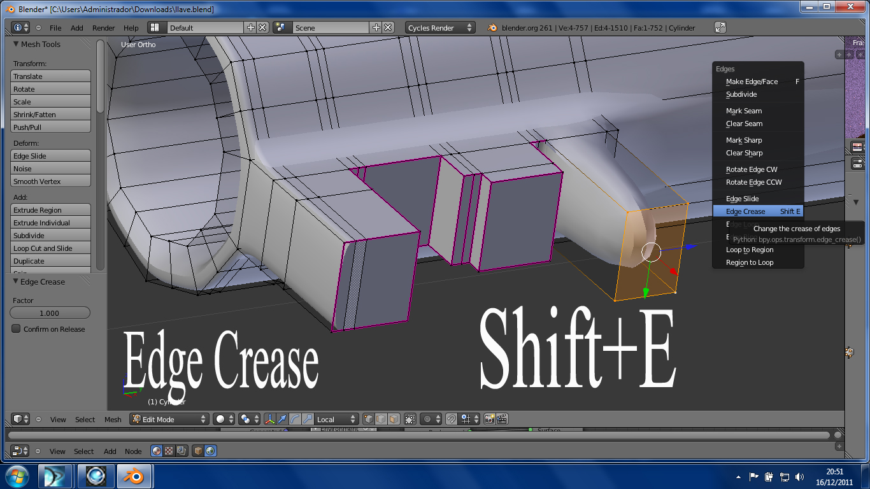The width and height of the screenshot is (870, 489).
Task: Open the Windows Start menu
Action: [x=16, y=476]
